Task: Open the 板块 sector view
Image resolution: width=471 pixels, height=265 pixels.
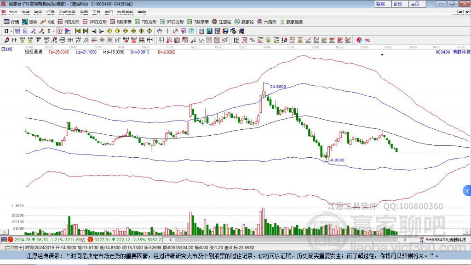Action: click(29, 22)
